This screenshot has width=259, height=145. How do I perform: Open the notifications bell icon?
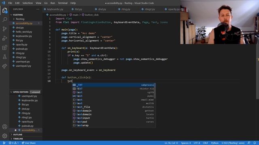255,143
